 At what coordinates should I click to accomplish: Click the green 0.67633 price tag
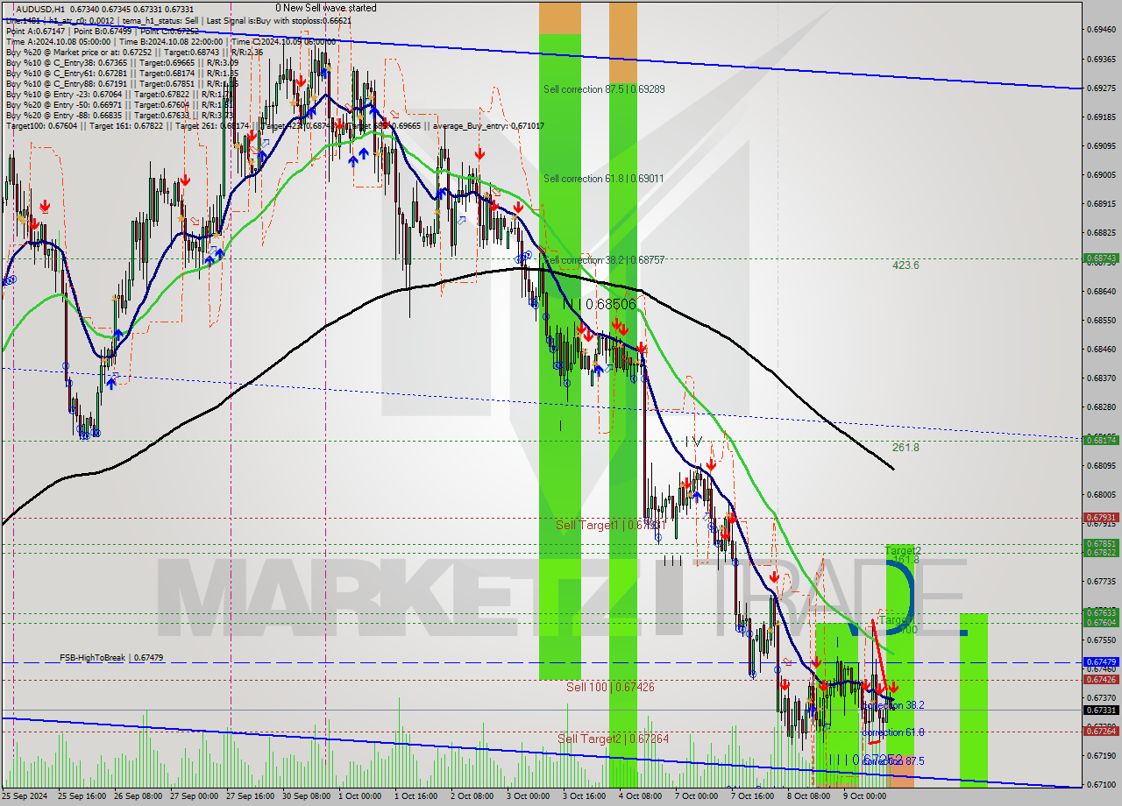click(1101, 612)
